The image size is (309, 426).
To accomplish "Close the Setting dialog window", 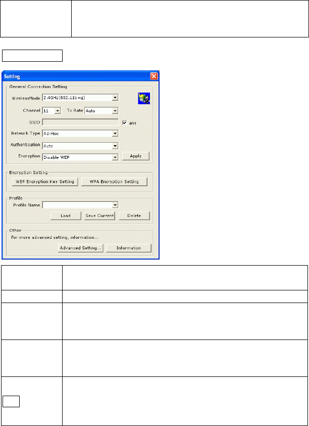I will 154,76.
